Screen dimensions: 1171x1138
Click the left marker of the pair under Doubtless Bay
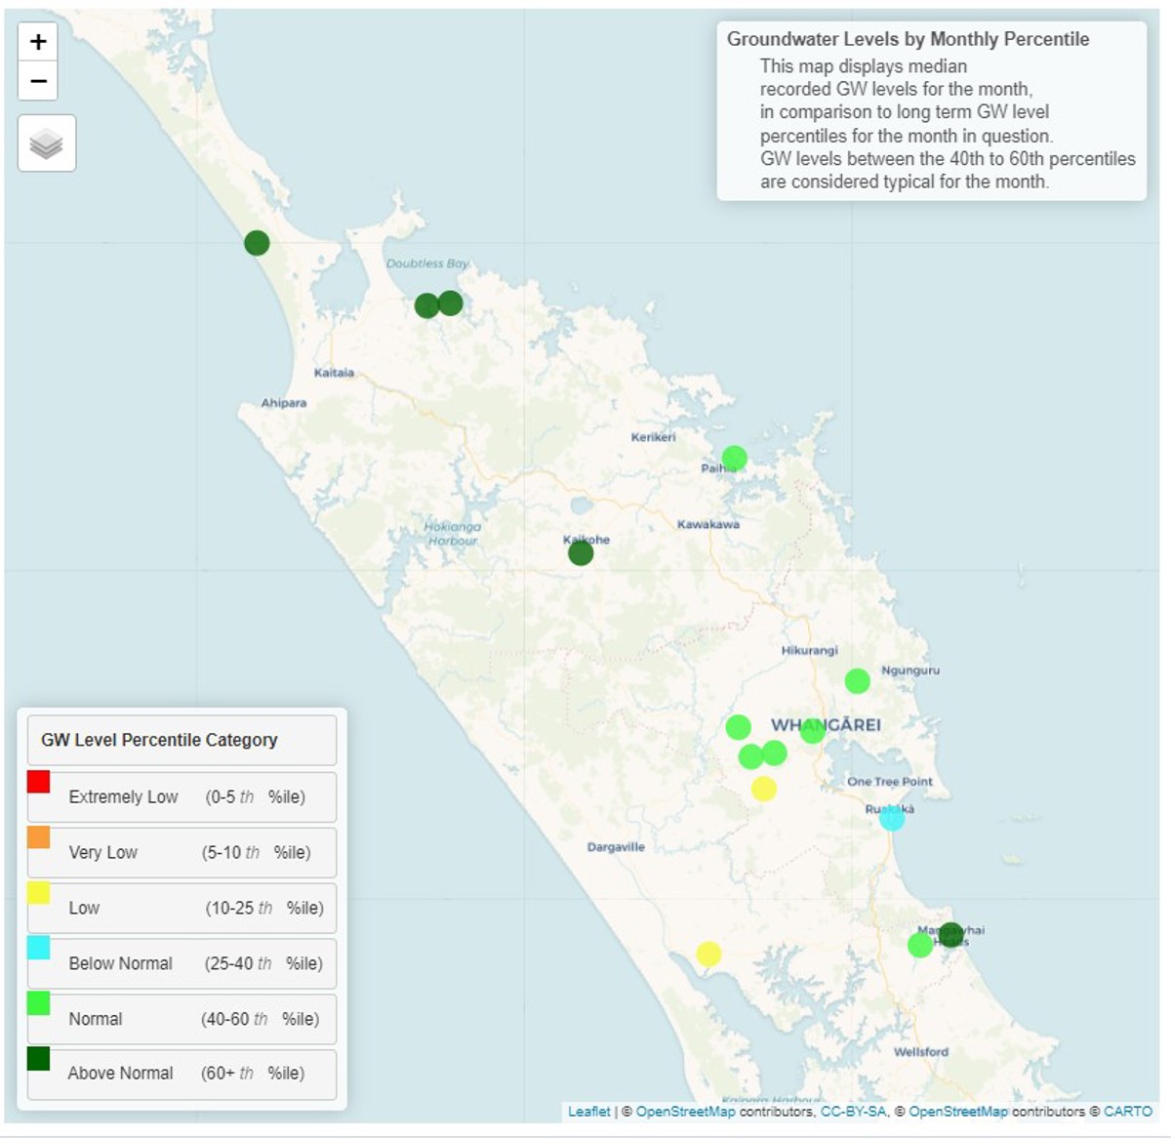coord(426,305)
